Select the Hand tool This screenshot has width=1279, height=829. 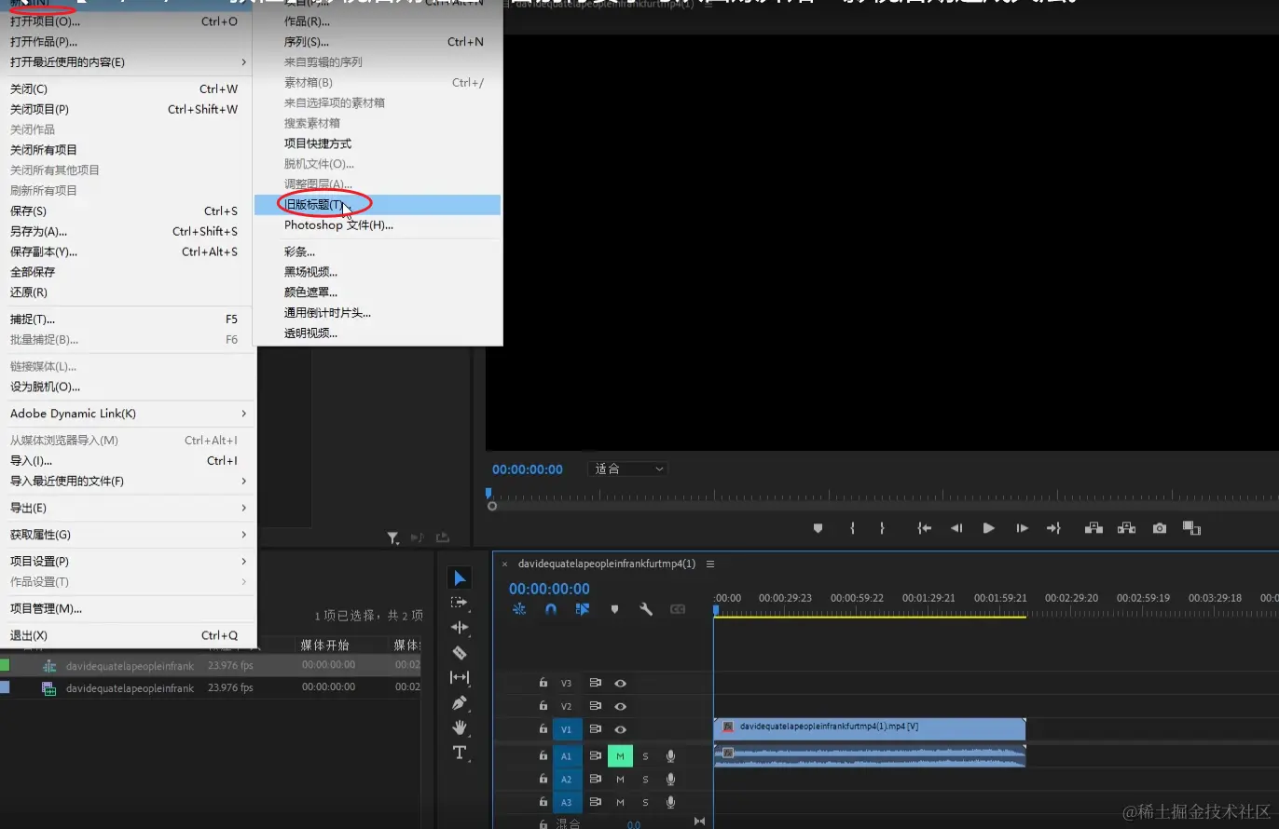coord(460,727)
